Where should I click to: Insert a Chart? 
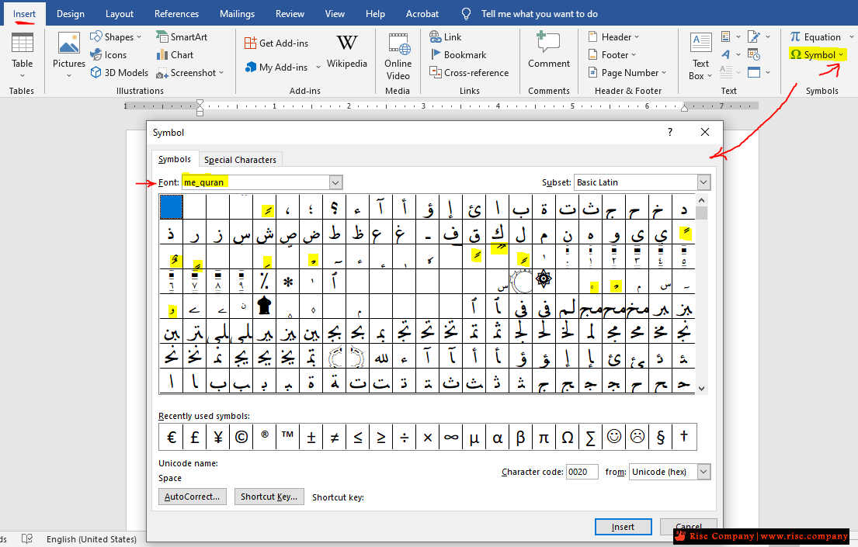tap(175, 54)
